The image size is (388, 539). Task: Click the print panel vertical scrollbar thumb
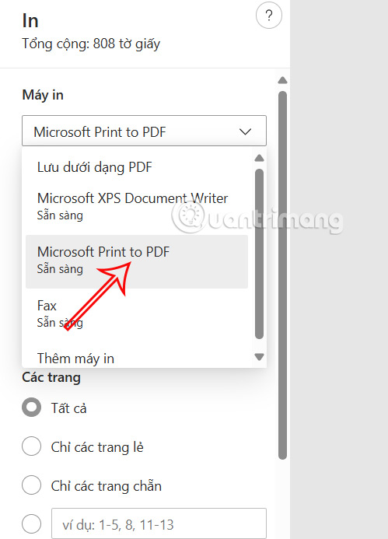[282, 275]
